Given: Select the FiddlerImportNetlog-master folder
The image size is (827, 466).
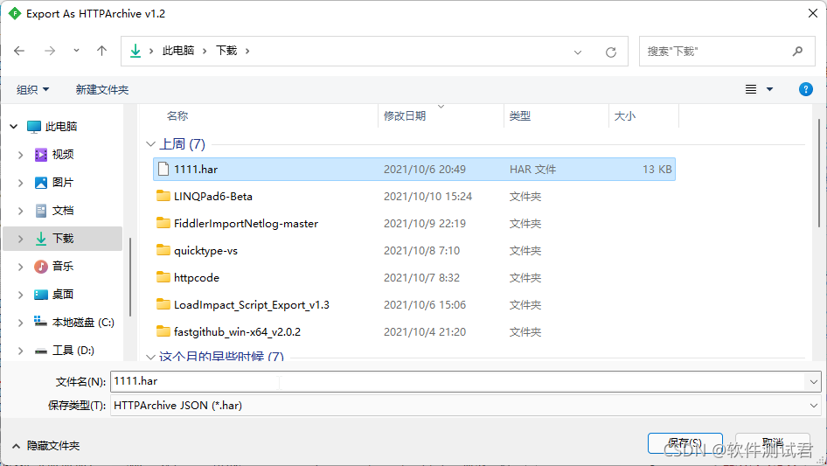Looking at the screenshot, I should click(x=246, y=224).
